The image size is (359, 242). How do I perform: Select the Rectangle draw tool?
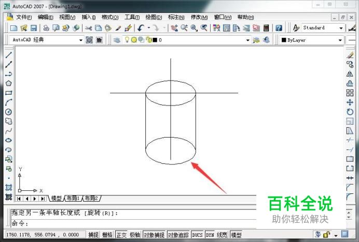8,93
